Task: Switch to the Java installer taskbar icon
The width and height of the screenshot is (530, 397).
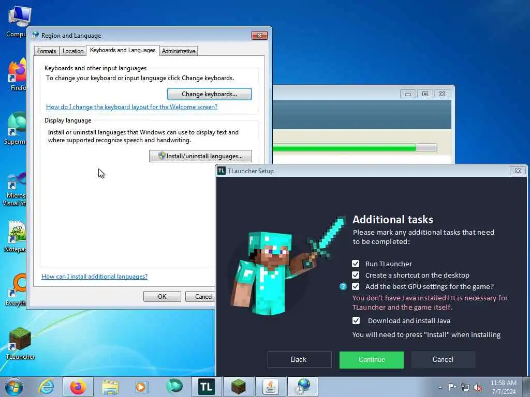Action: click(270, 387)
